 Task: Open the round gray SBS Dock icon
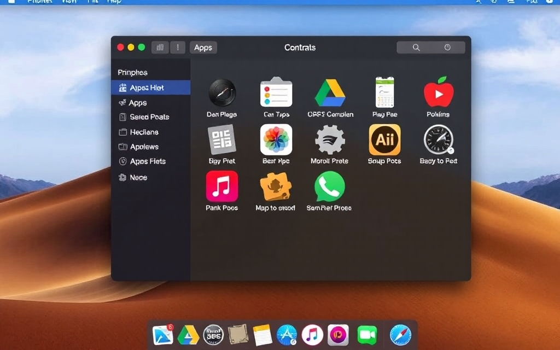coord(213,335)
